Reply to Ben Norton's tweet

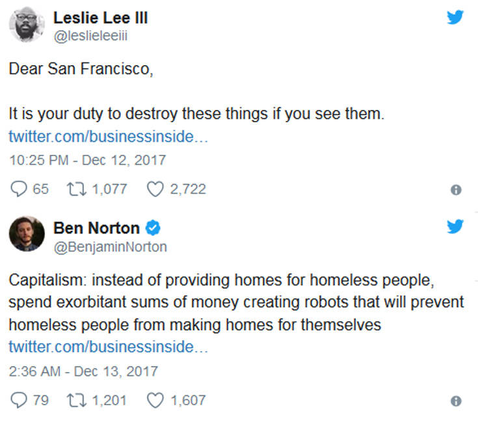coord(20,400)
